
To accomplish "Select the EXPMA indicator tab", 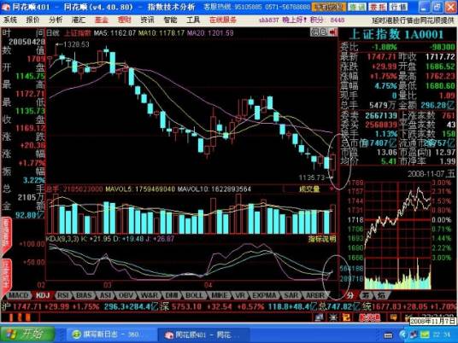I will tap(264, 295).
